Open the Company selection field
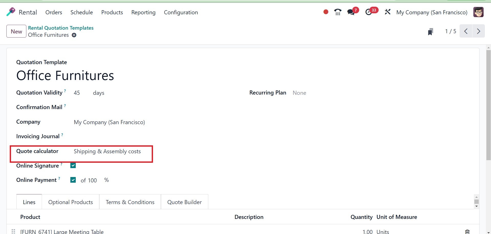This screenshot has height=234, width=491. [109, 122]
